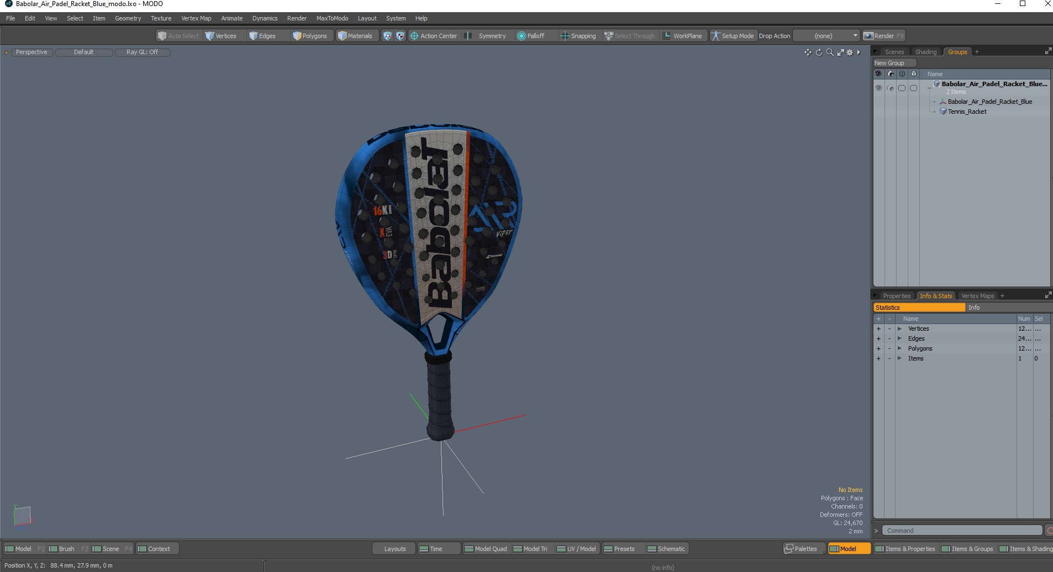
Task: Open the MaxToModo menu
Action: pyautogui.click(x=332, y=18)
